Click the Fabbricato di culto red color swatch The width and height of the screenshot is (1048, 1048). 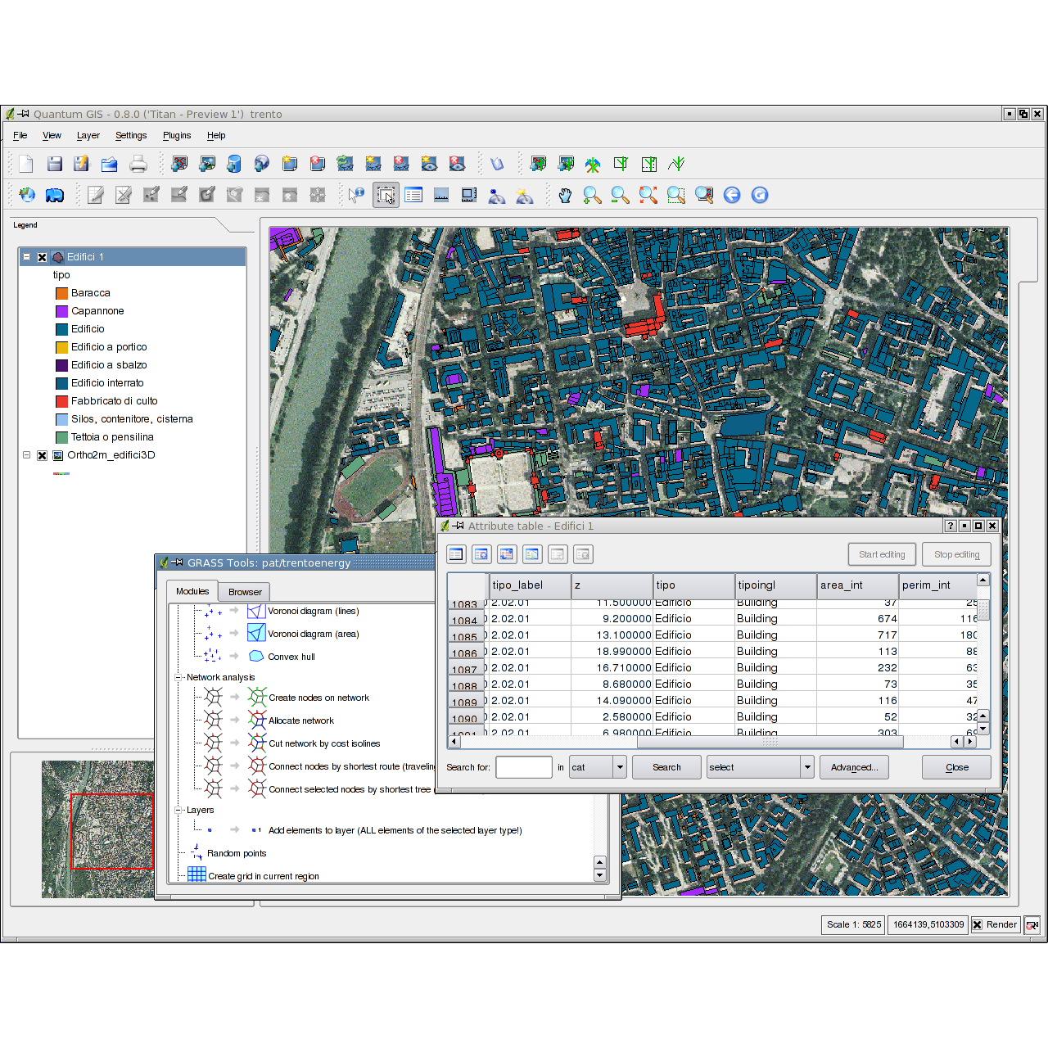[61, 401]
